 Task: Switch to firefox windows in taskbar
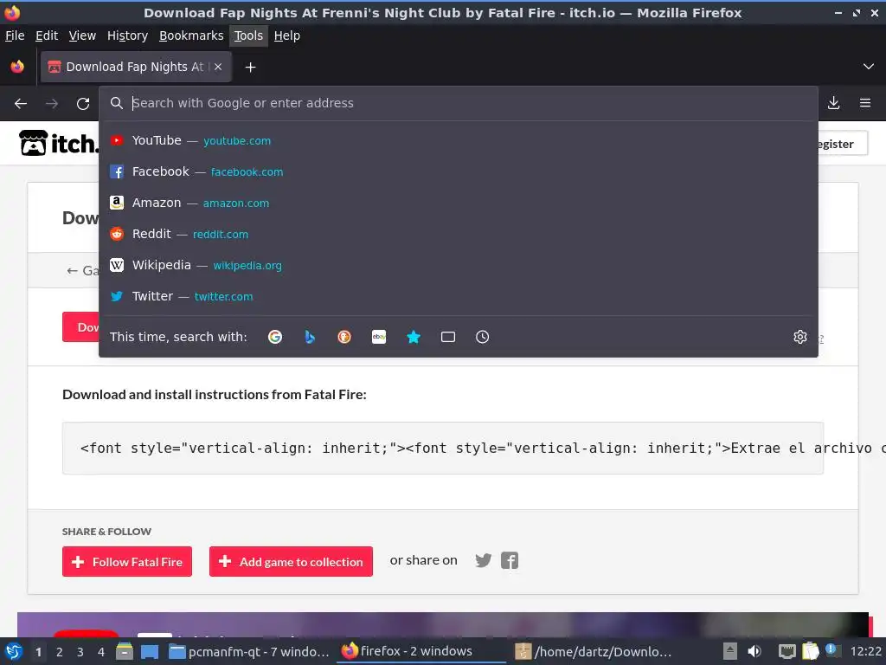[x=421, y=651]
